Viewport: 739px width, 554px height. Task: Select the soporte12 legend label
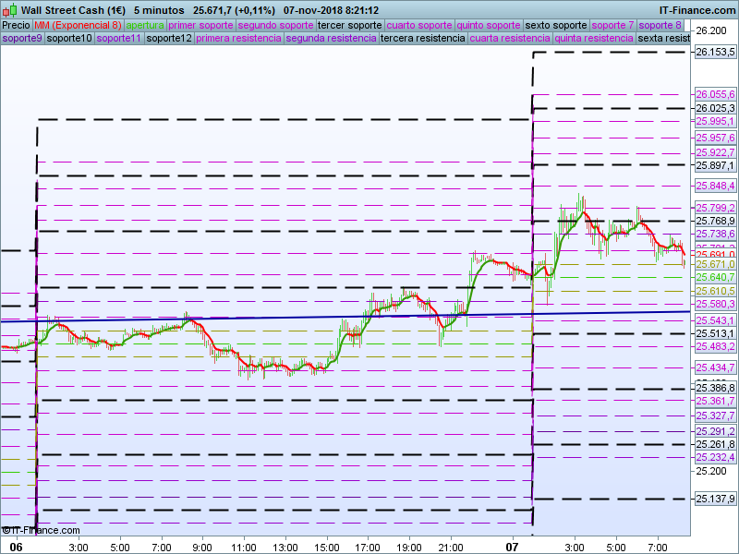point(169,39)
